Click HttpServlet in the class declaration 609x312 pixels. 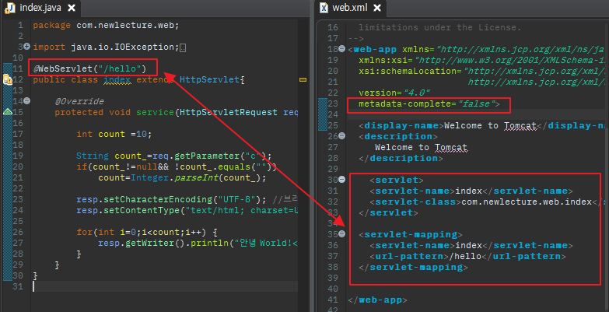click(x=209, y=80)
